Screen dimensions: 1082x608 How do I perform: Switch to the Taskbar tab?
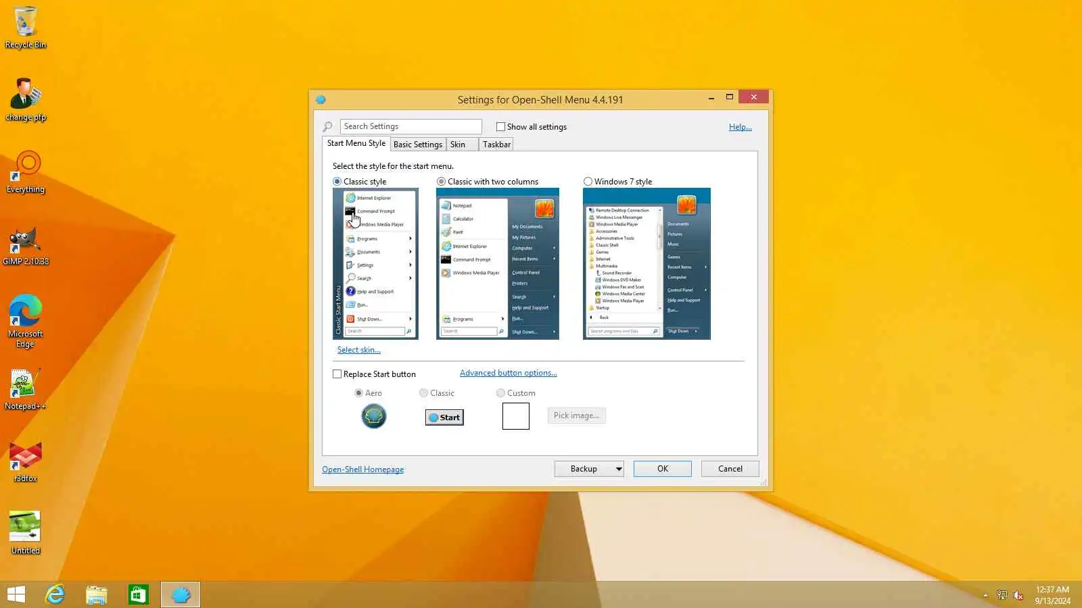click(496, 145)
